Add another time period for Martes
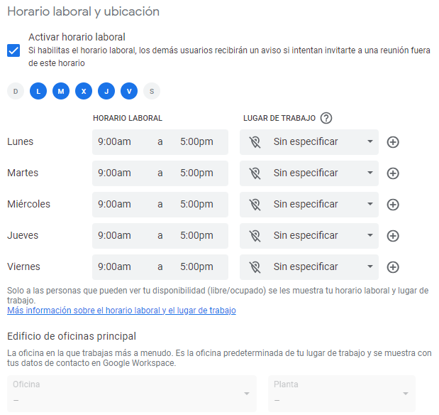This screenshot has width=439, height=415. coord(393,173)
